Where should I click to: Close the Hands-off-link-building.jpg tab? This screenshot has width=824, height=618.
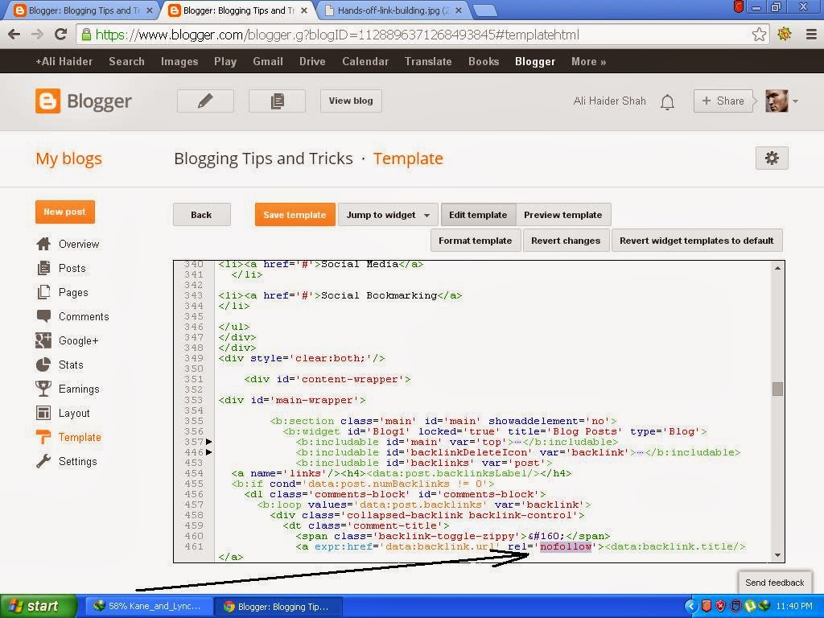(x=458, y=10)
